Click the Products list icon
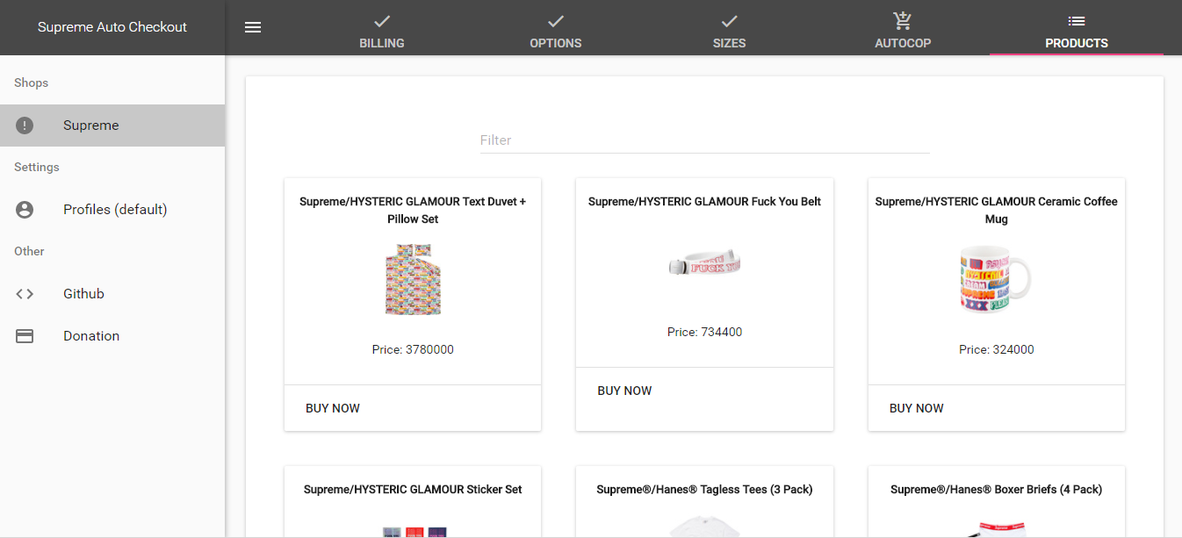Viewport: 1182px width, 538px height. 1077,20
